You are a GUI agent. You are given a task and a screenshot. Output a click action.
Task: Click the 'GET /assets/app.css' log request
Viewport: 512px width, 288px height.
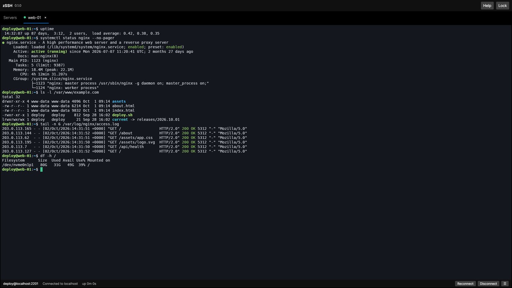click(130, 138)
